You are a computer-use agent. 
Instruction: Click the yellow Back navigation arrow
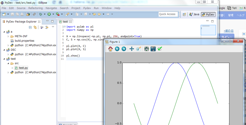99,14
